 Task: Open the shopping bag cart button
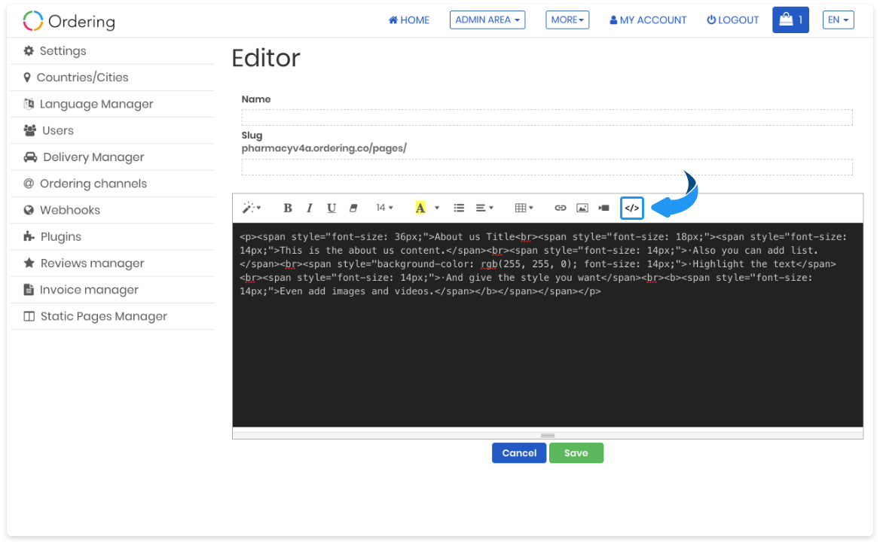coord(790,20)
